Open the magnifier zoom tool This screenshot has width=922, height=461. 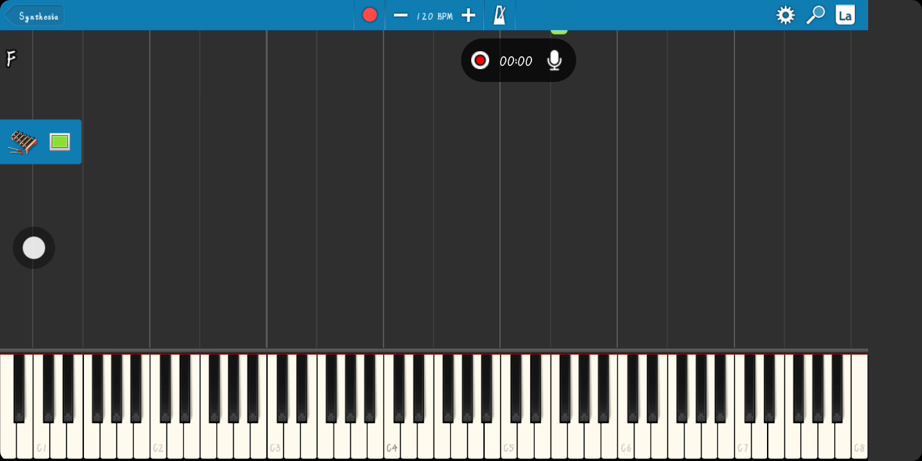(815, 15)
